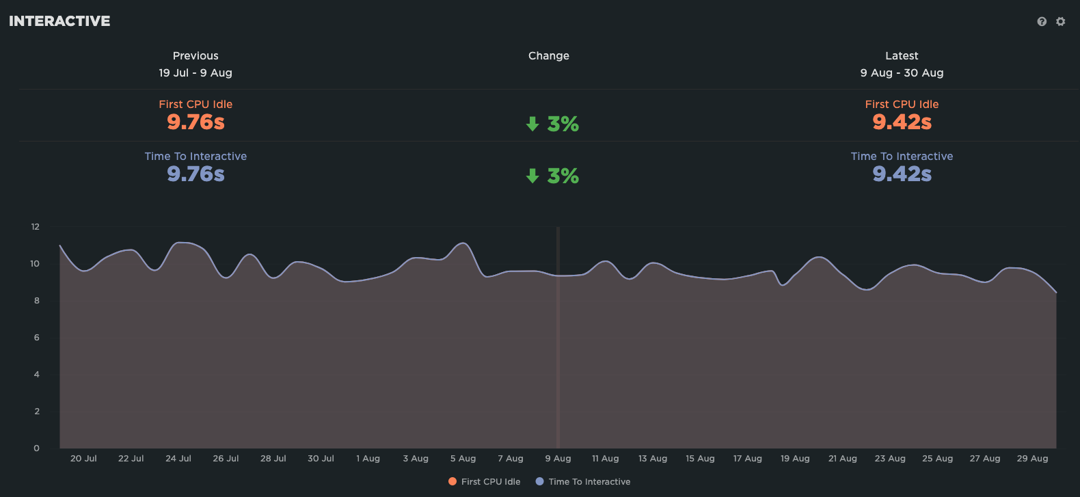Open the help question mark icon
Viewport: 1080px width, 497px height.
1042,22
